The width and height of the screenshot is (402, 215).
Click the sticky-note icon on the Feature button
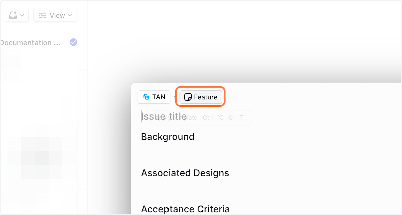tap(188, 97)
